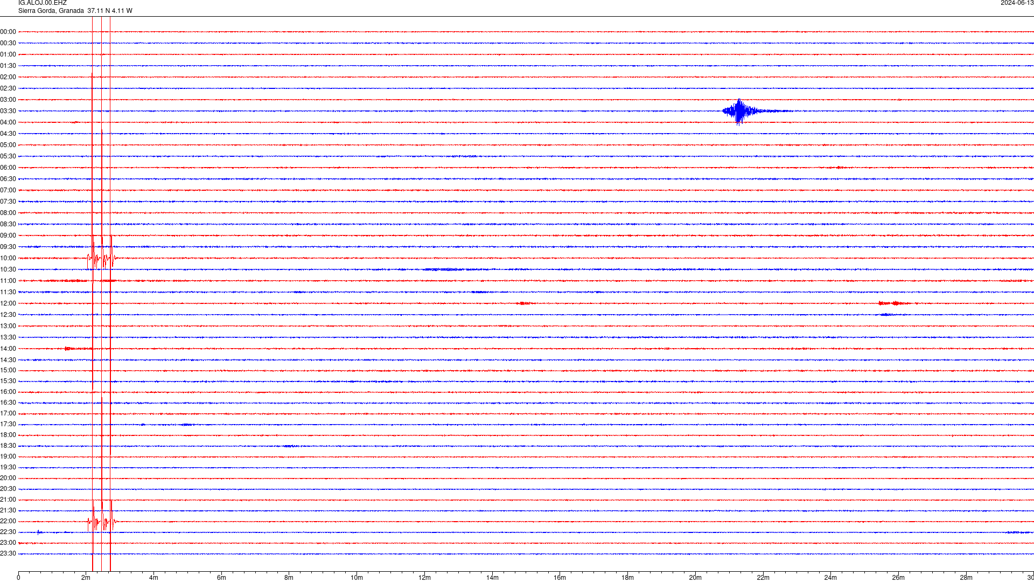Select the 21:00 time label
Screen dimensions: 1034x582
[x=8, y=500]
